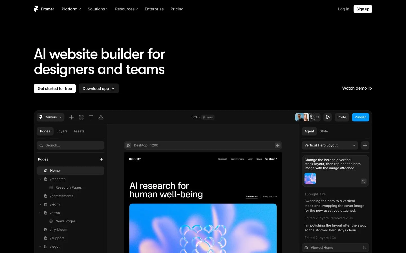Click the Log in link
This screenshot has width=406, height=253.
coord(344,9)
